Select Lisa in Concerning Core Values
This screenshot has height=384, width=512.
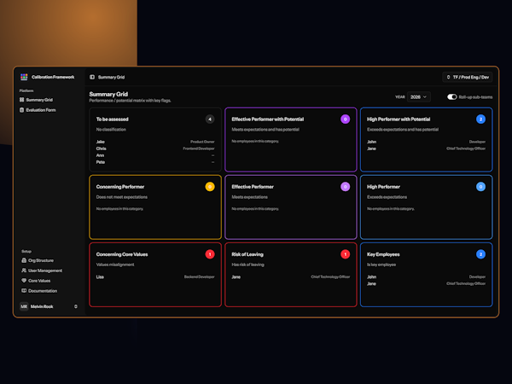tap(100, 276)
